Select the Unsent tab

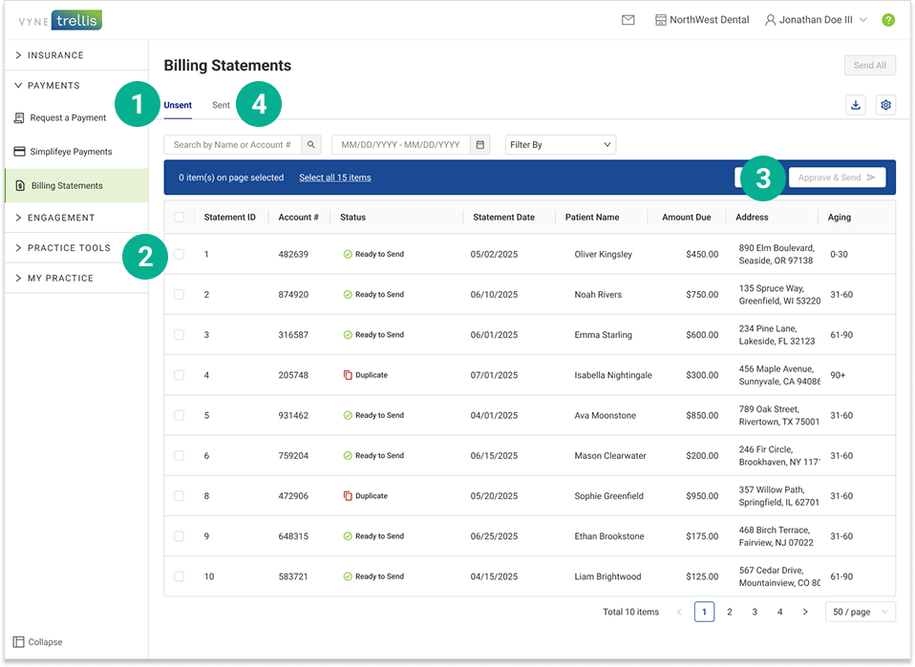[x=178, y=105]
